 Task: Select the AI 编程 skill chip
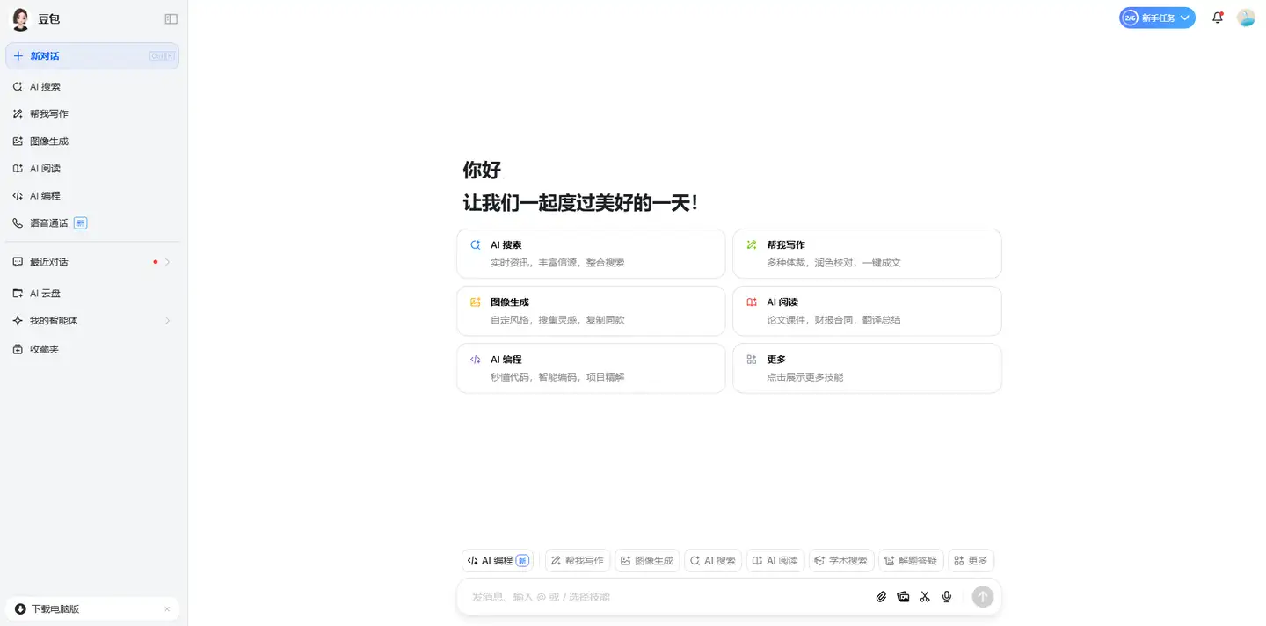(498, 561)
